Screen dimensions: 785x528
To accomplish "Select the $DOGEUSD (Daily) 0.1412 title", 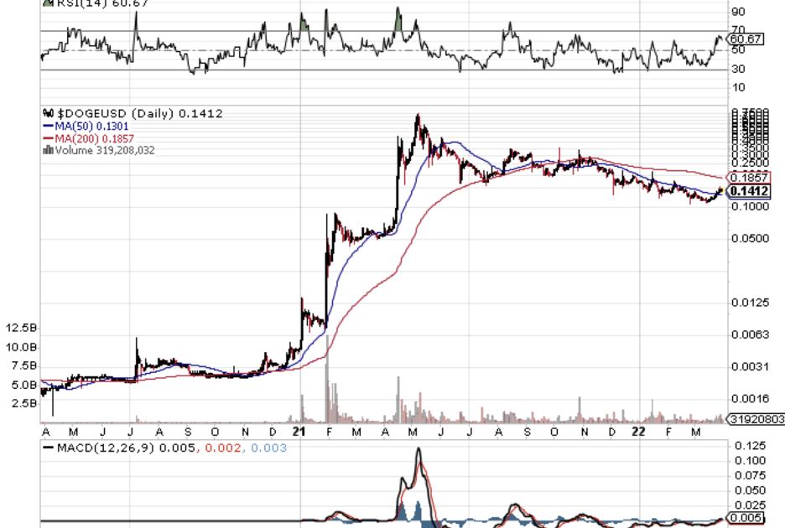I will [x=140, y=114].
